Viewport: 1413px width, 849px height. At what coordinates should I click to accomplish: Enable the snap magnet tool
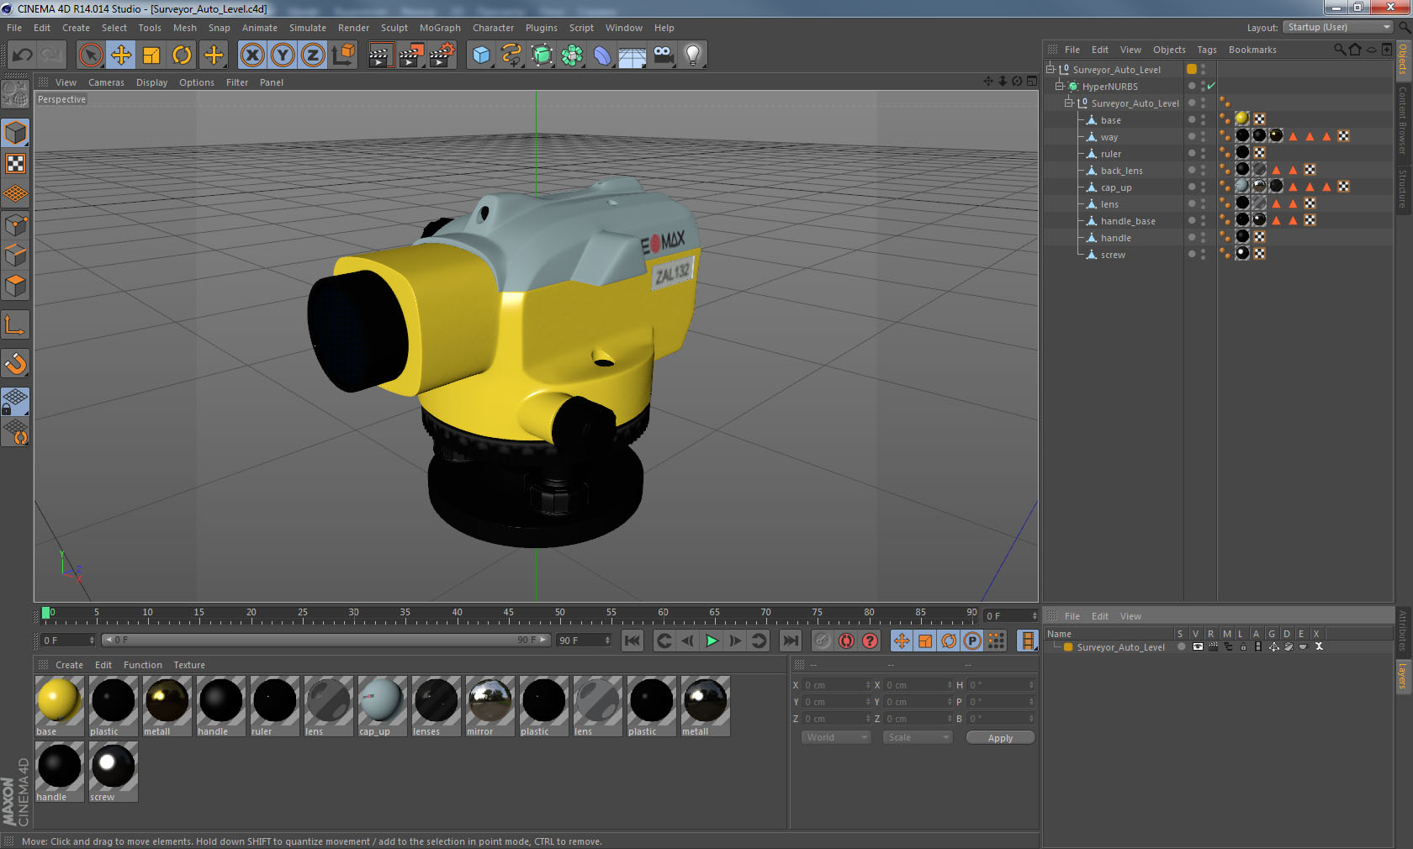tap(16, 363)
